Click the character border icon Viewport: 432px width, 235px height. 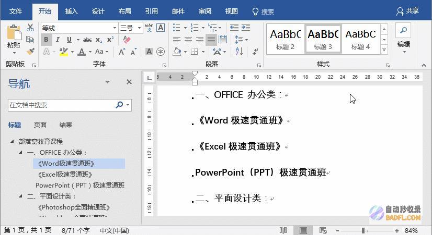(161, 28)
